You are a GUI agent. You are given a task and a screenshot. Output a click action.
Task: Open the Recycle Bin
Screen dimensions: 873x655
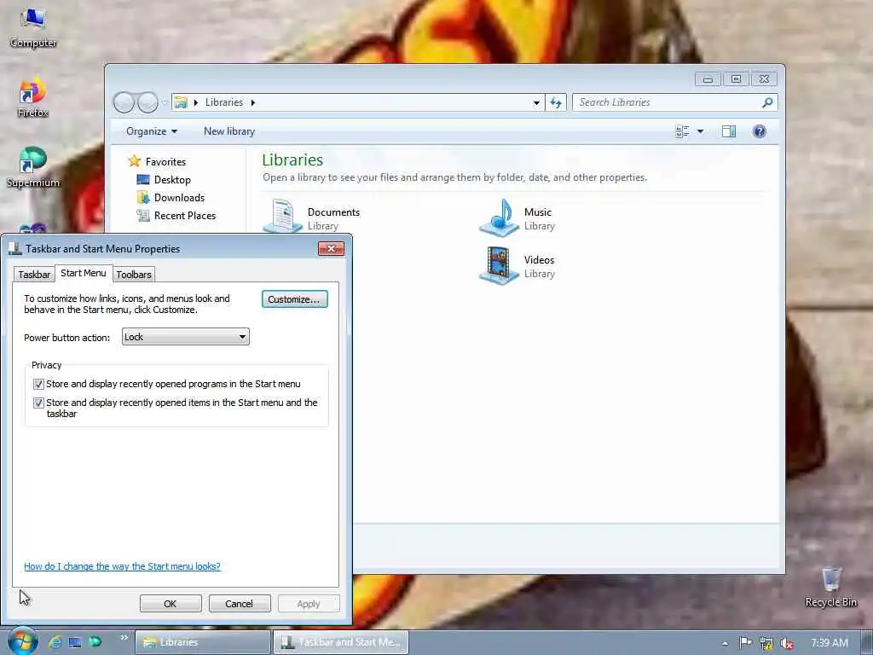click(830, 587)
